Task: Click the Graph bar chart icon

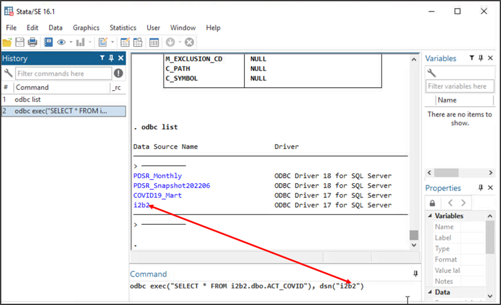Action: (80, 42)
